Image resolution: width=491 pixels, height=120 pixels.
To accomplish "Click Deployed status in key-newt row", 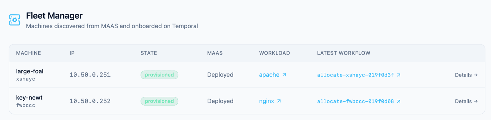I will (220, 101).
